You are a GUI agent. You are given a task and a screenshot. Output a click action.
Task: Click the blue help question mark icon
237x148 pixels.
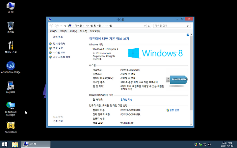[x=188, y=35]
